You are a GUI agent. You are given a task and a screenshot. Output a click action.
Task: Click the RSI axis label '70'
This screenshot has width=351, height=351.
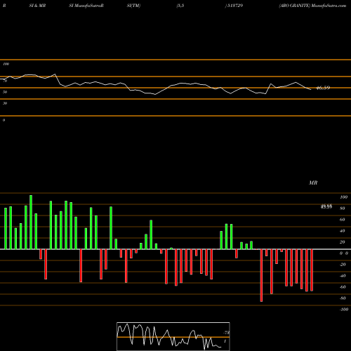[x=5, y=81]
